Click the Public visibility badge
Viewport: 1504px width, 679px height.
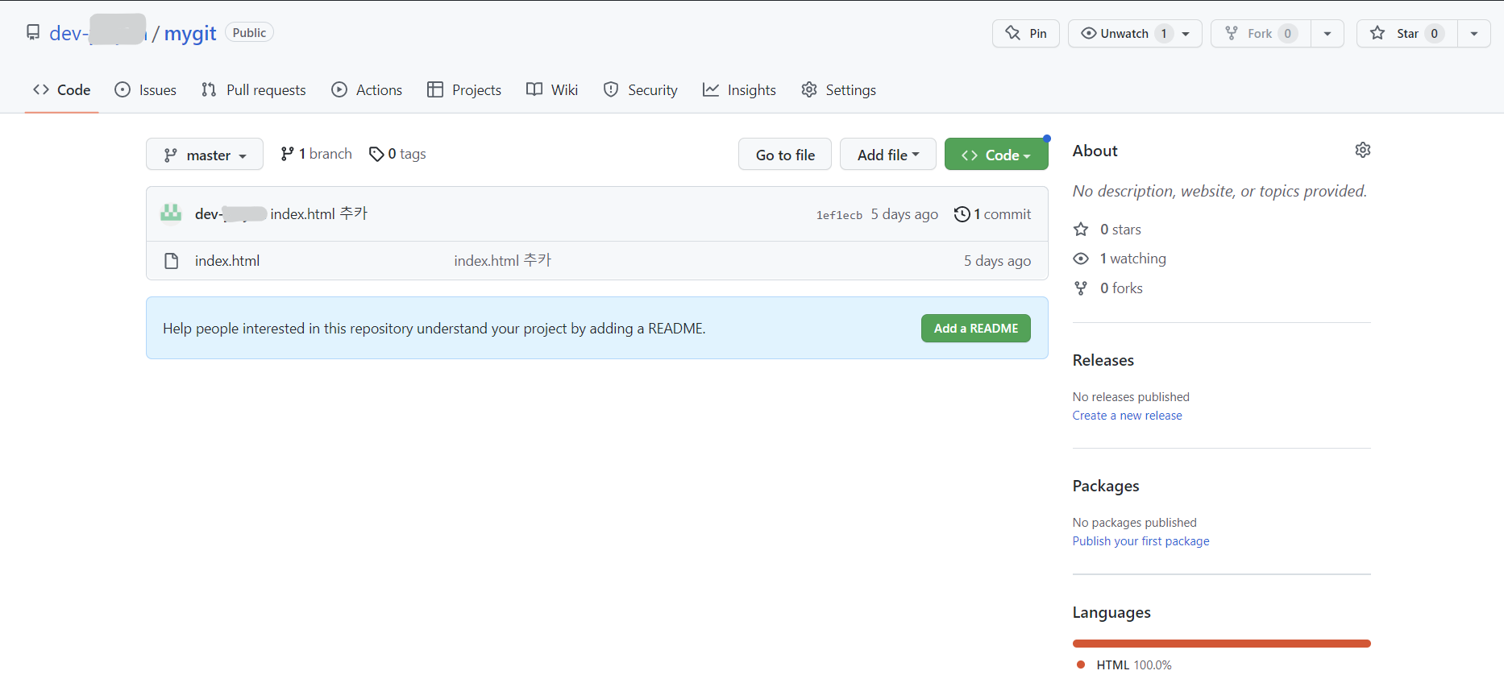(x=249, y=33)
